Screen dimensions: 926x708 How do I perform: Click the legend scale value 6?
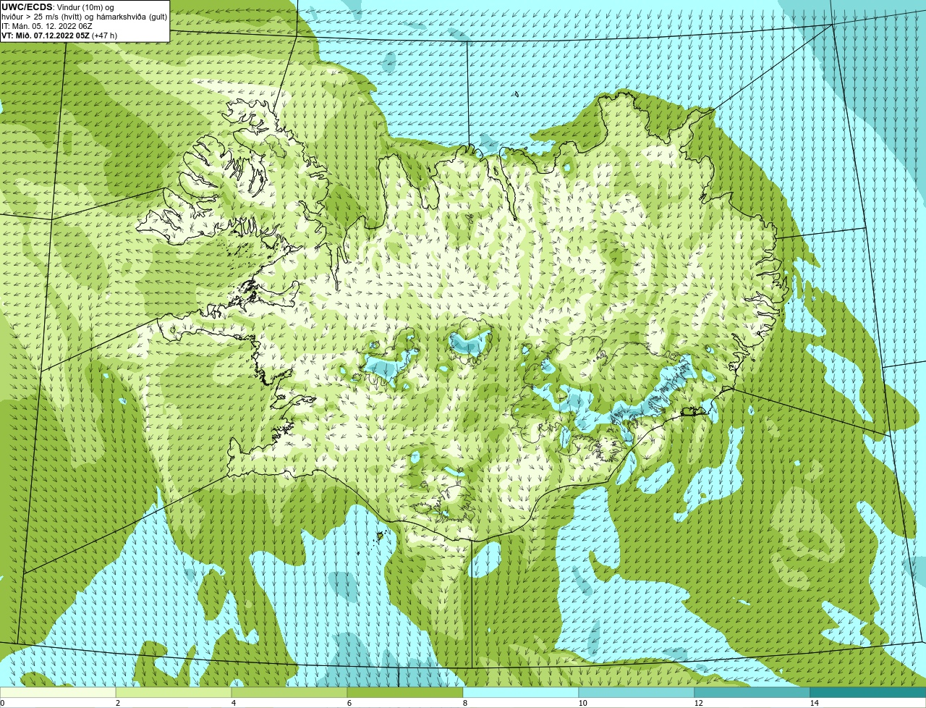(x=349, y=703)
